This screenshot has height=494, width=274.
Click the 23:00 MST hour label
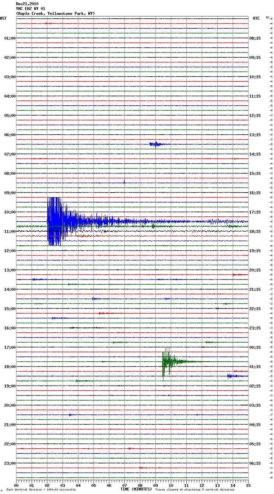[x=10, y=463]
